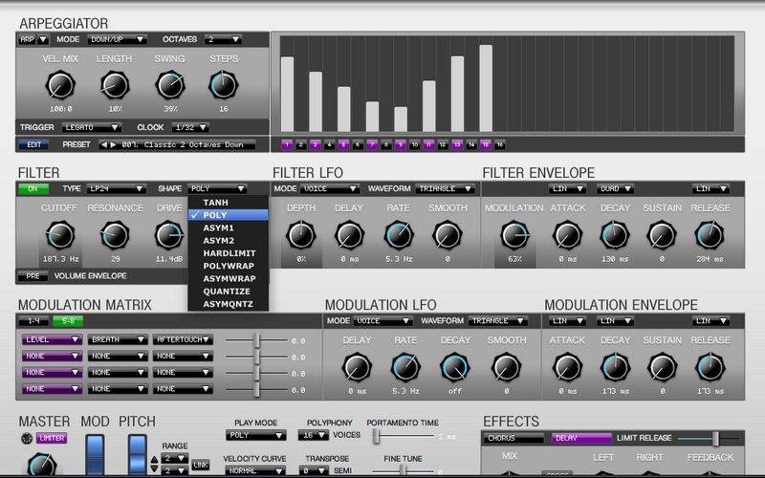Click the Modulation Envelope Attack knob
765x478 pixels.
pyautogui.click(x=567, y=367)
